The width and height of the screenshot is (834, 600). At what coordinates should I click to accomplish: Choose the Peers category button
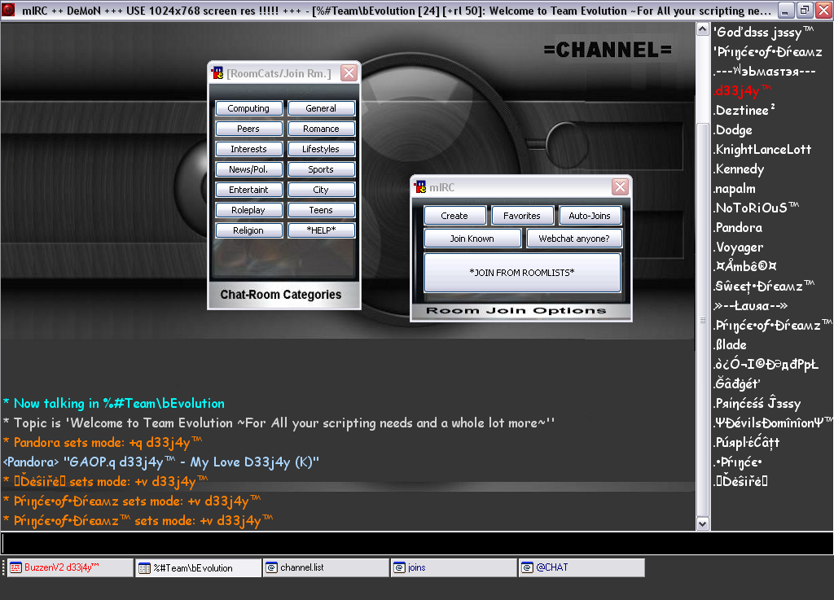point(248,129)
